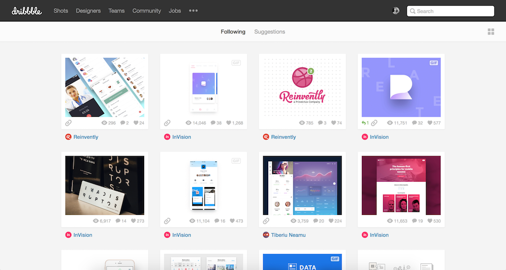Open Reinvently link under the logo shot
This screenshot has width=506, height=270.
tap(283, 137)
